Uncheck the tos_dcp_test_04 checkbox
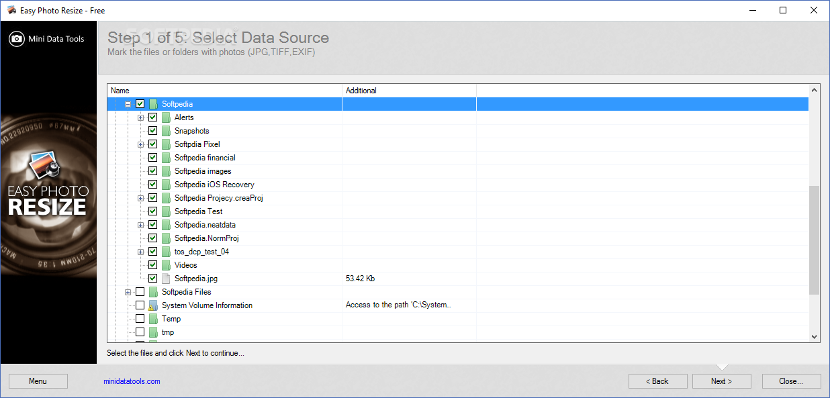Screen dimensions: 830x398 152,252
